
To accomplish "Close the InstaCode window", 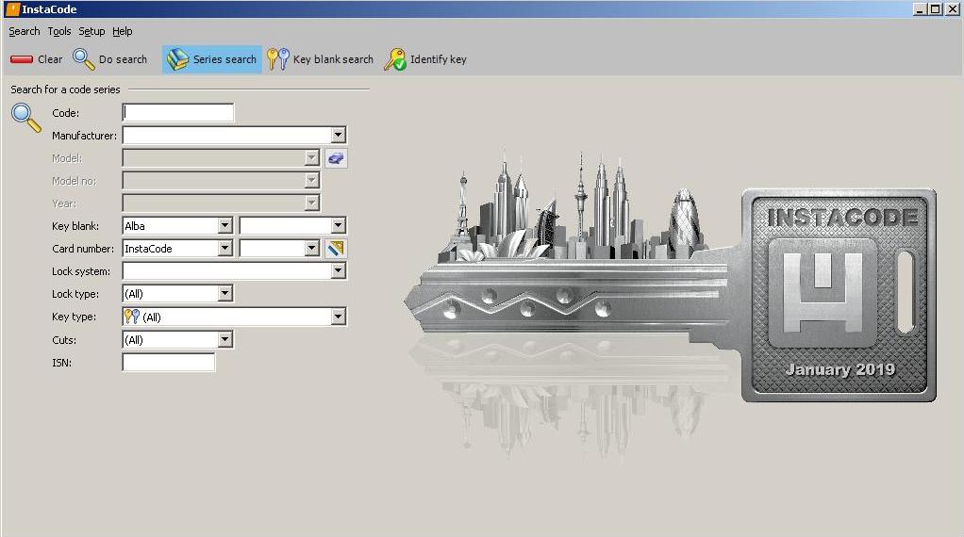I will [953, 9].
